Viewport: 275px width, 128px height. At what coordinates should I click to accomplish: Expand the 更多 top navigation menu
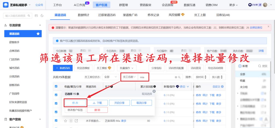click(x=233, y=5)
